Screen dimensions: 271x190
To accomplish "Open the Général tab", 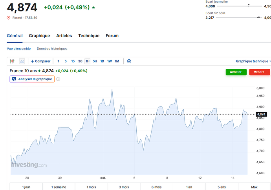I will click(15, 36).
